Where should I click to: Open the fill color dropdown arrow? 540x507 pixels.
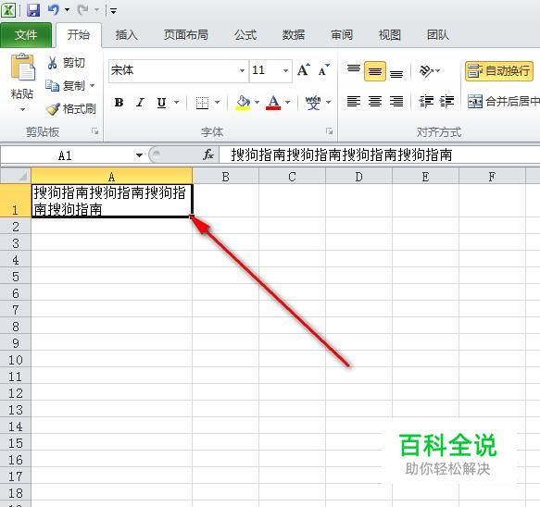pyautogui.click(x=257, y=103)
